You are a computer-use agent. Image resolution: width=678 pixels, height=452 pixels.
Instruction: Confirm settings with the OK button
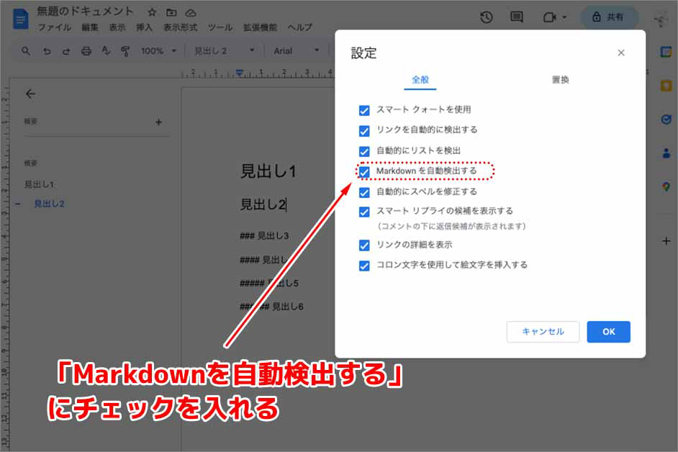click(x=608, y=332)
